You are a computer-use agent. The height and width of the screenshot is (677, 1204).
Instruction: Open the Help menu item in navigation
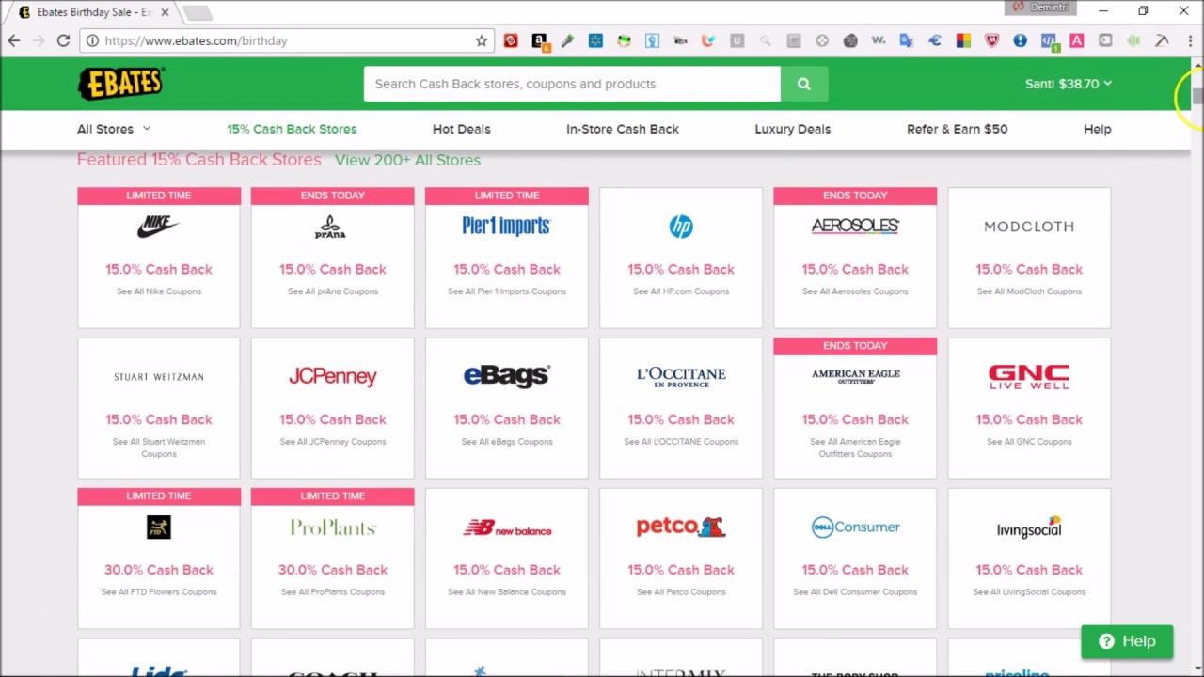point(1098,129)
